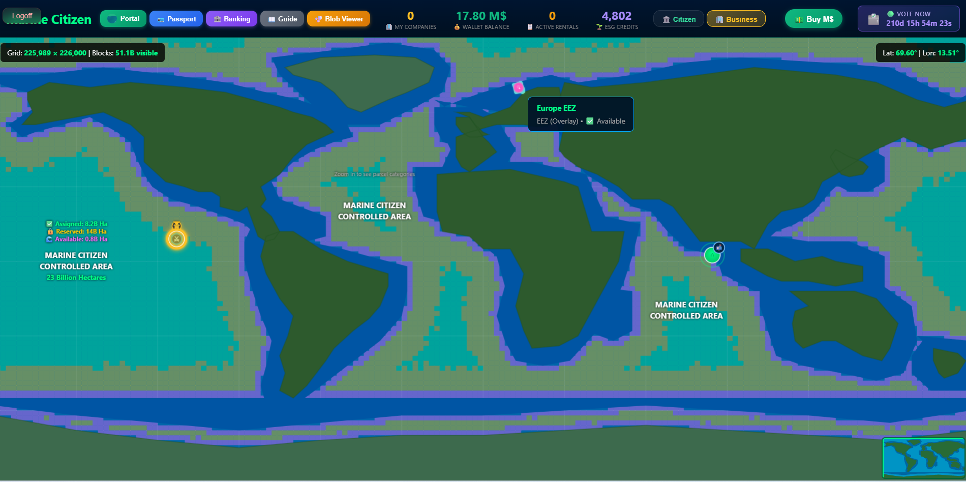The width and height of the screenshot is (966, 482).
Task: Click the Assigned: 8.2B Ha label
Action: pos(77,224)
